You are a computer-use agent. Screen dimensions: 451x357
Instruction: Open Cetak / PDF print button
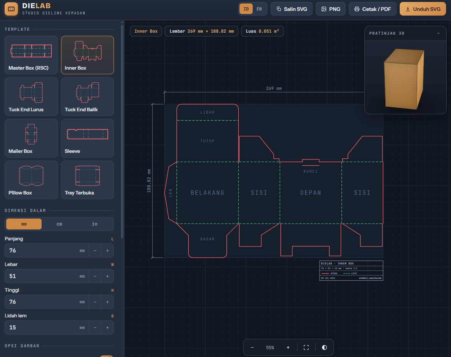(372, 9)
